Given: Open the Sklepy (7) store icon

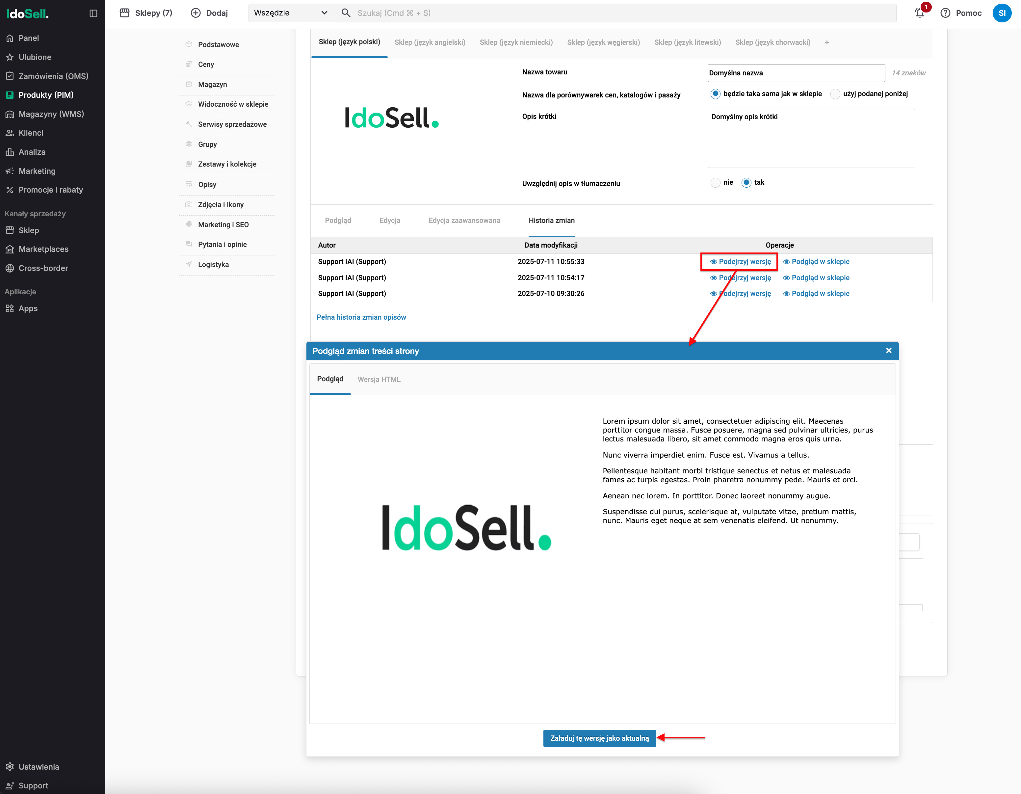Looking at the screenshot, I should 124,13.
